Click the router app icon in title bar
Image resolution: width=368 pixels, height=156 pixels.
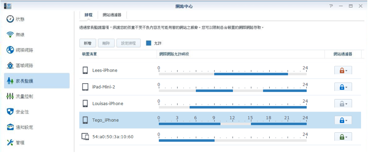tap(8, 6)
